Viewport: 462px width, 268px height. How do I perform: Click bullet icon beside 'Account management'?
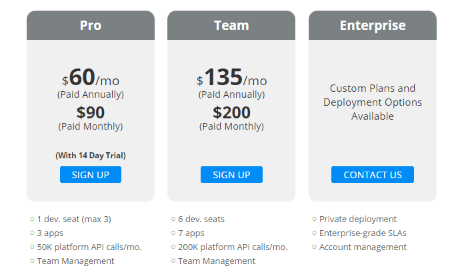click(x=315, y=247)
